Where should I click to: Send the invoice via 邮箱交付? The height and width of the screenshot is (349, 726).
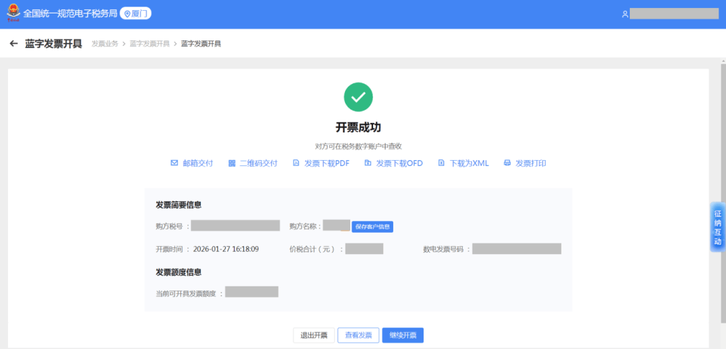pyautogui.click(x=192, y=163)
